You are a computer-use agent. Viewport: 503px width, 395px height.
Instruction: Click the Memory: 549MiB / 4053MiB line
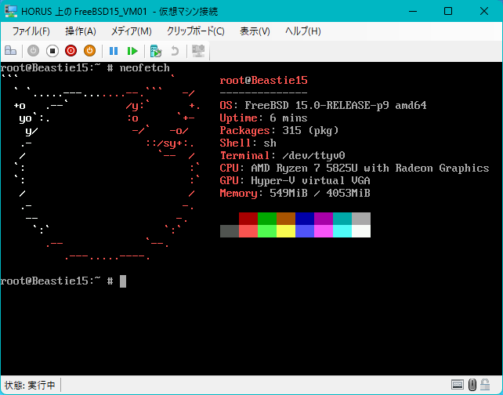pyautogui.click(x=295, y=193)
